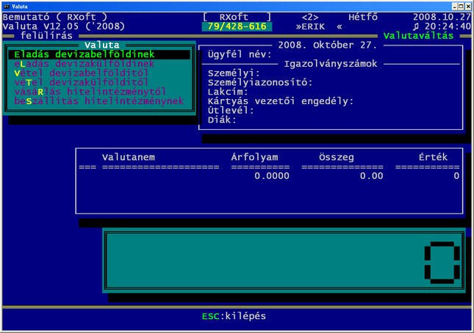Click the phone number 79/428-616 highlight
This screenshot has width=474, height=333.
(x=236, y=26)
